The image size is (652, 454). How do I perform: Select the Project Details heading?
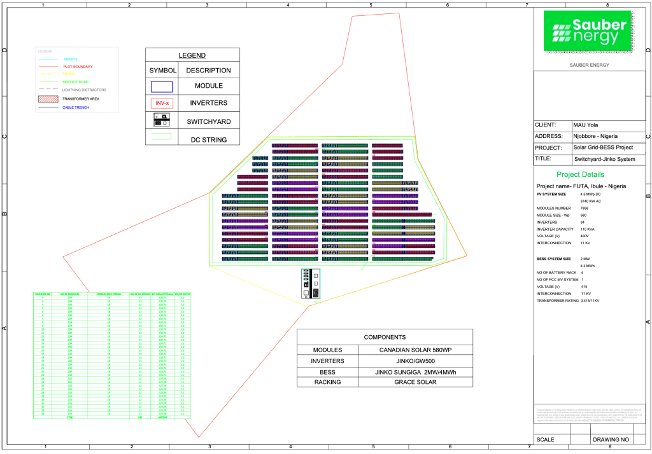click(580, 174)
